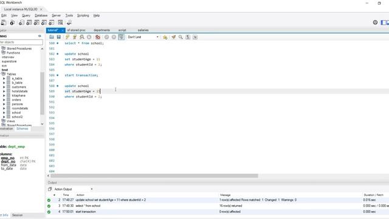Click the search table data icon

coord(60,23)
